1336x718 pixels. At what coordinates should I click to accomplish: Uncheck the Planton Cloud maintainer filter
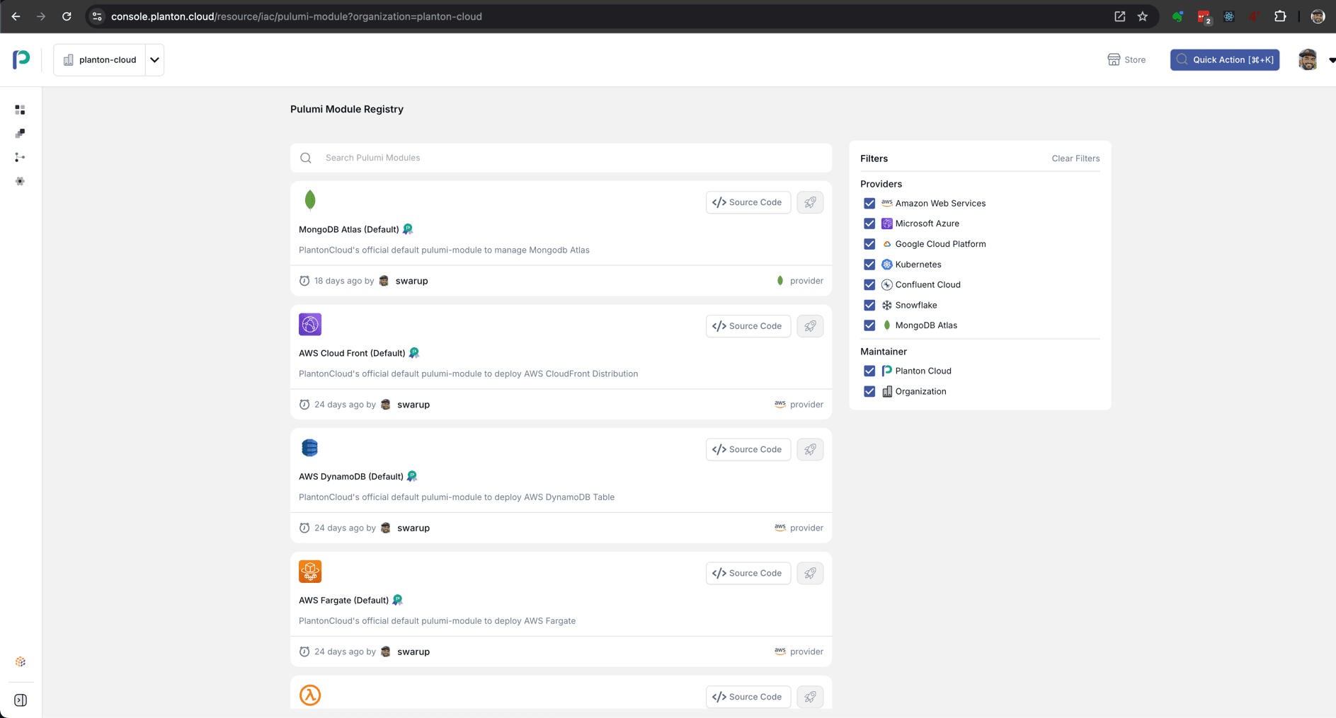tap(869, 371)
